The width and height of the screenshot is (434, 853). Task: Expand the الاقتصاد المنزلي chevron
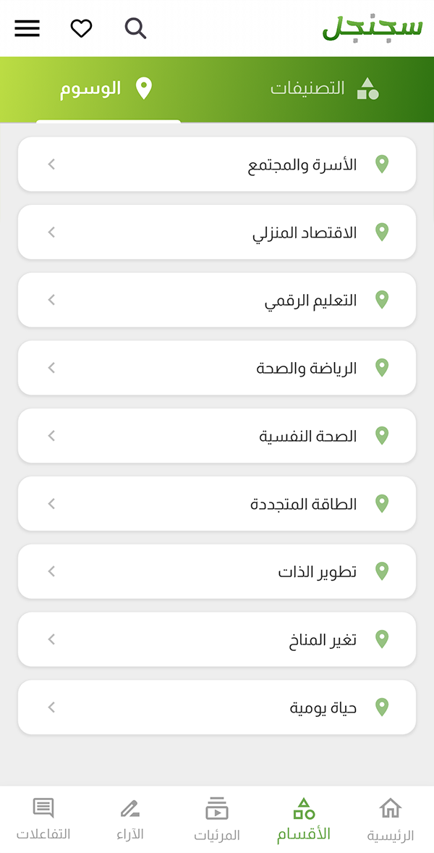pyautogui.click(x=51, y=232)
